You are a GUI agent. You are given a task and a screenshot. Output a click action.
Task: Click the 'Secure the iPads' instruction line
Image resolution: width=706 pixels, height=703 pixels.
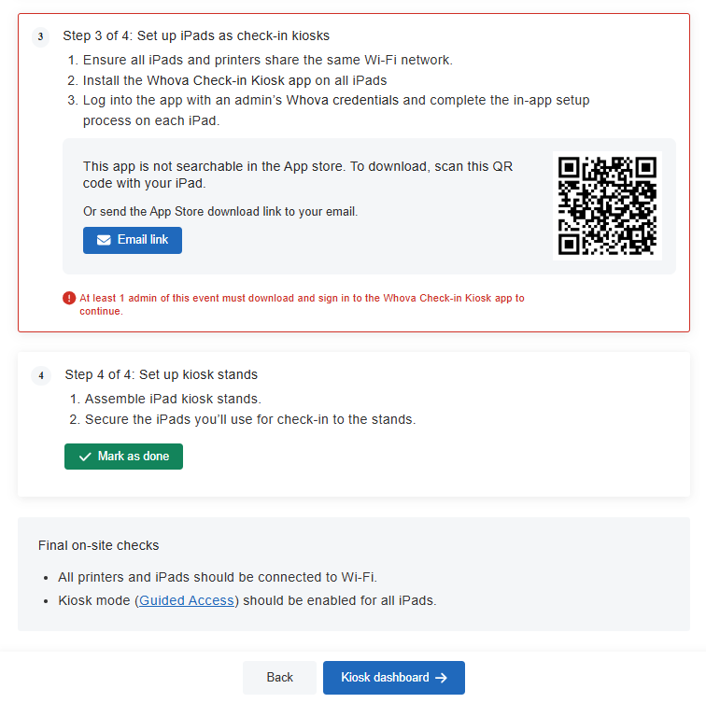[250, 419]
